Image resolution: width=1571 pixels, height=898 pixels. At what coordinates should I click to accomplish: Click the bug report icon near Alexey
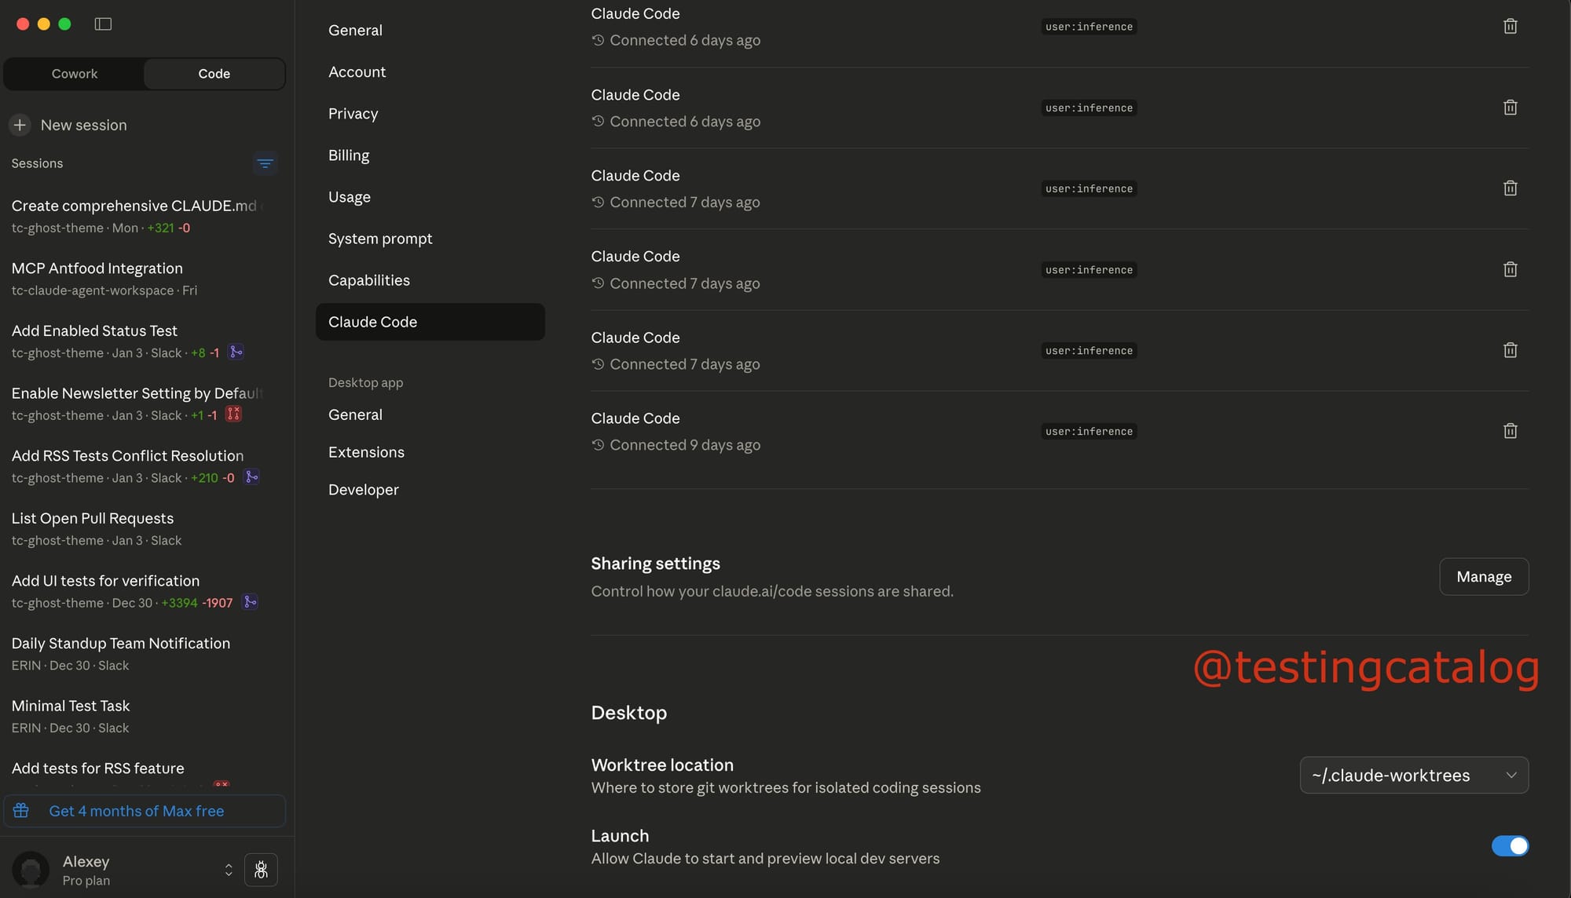[261, 870]
